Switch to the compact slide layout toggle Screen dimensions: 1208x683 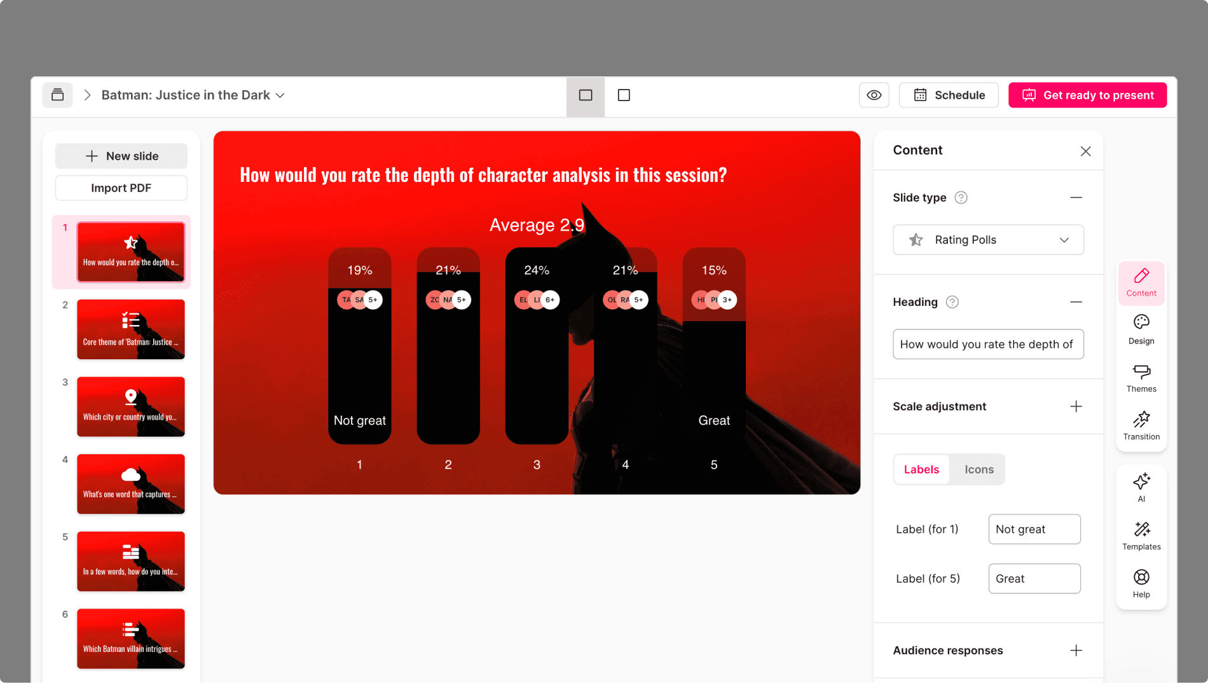[624, 95]
